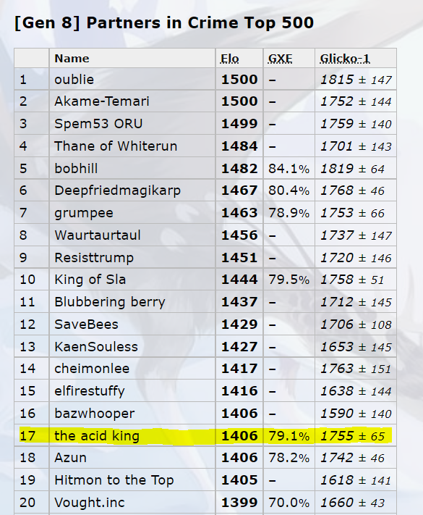Click bobhill's GXE value 84.1%
Image resolution: width=423 pixels, height=515 pixels.
click(x=289, y=169)
